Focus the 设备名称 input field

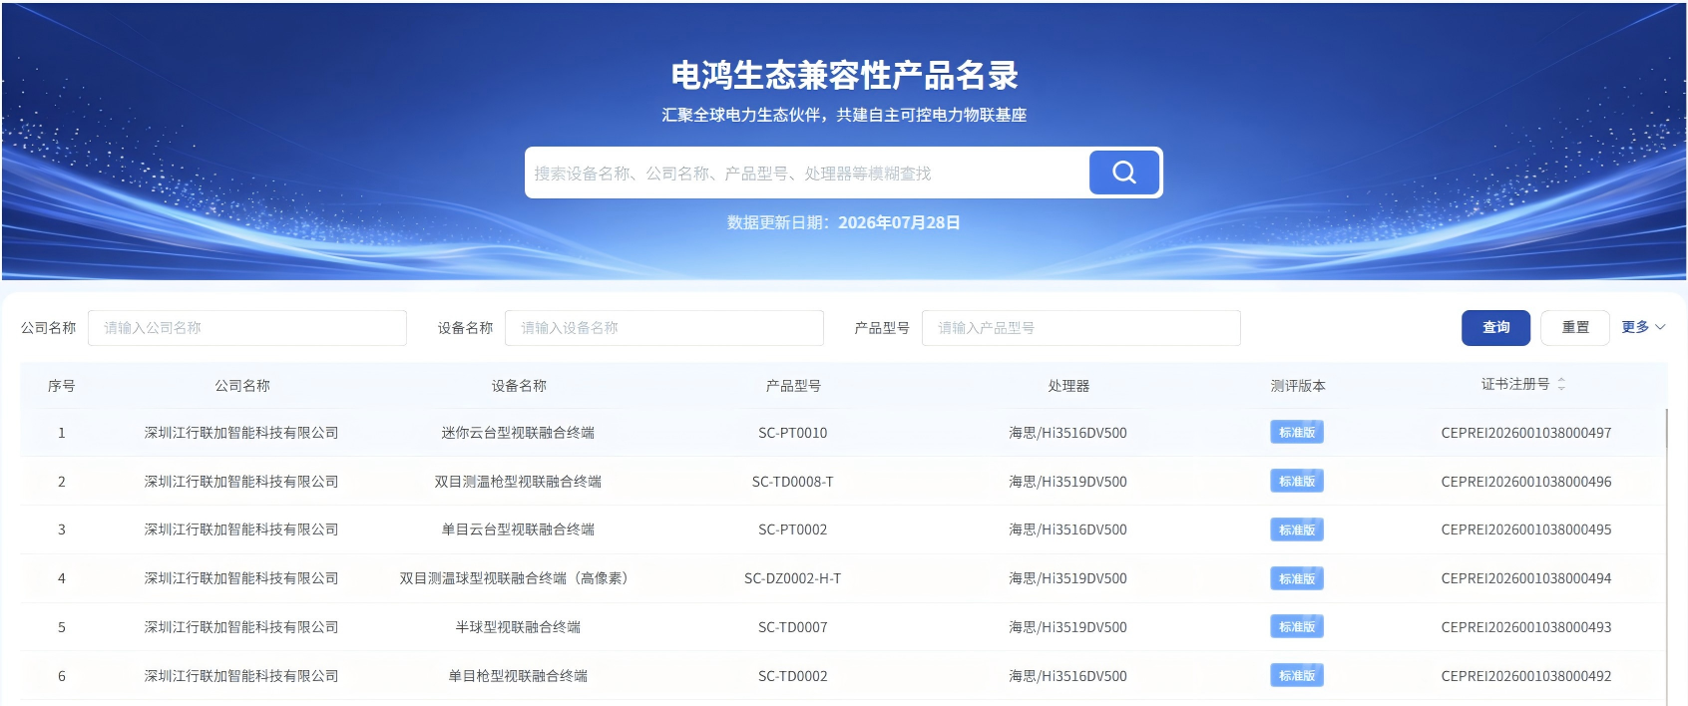pyautogui.click(x=664, y=328)
